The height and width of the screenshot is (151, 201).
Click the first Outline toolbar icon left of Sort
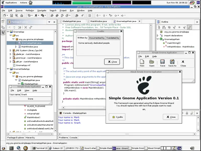pyautogui.click(x=159, y=27)
